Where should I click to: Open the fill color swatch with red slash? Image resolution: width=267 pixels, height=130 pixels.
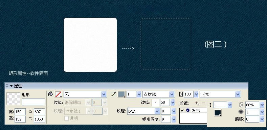(59, 94)
